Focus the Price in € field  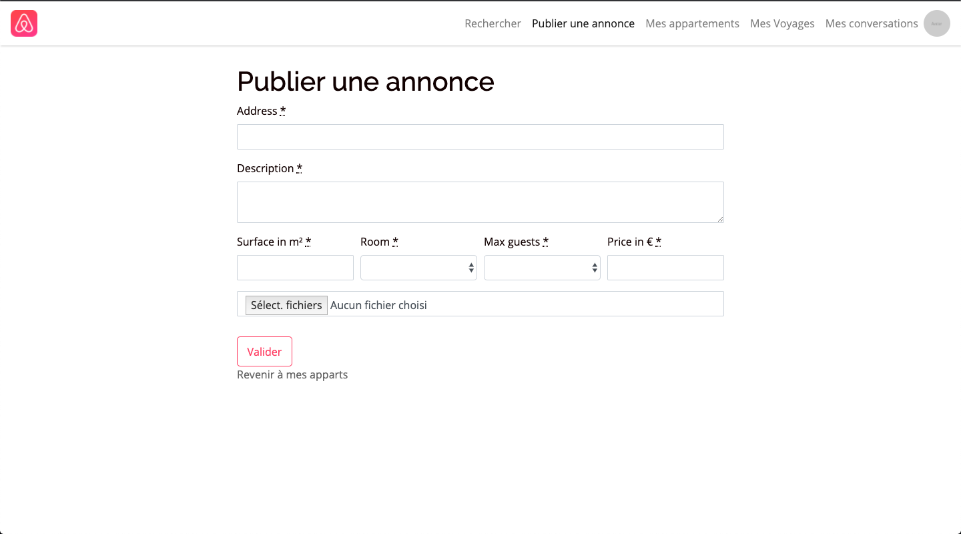click(x=665, y=268)
